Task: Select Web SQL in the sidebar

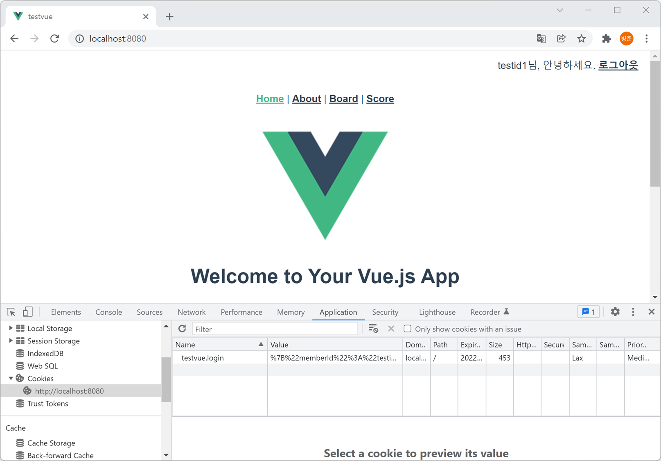Action: (x=43, y=366)
